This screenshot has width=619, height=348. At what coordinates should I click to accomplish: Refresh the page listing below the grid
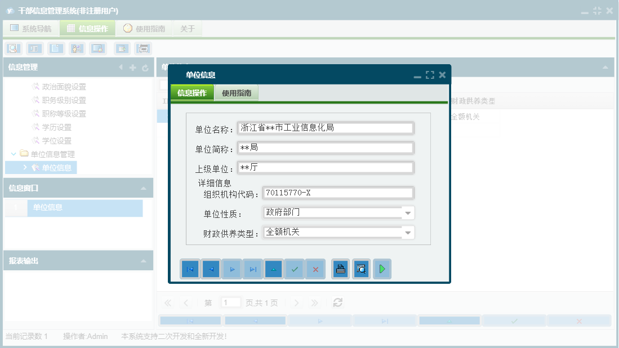(x=337, y=302)
